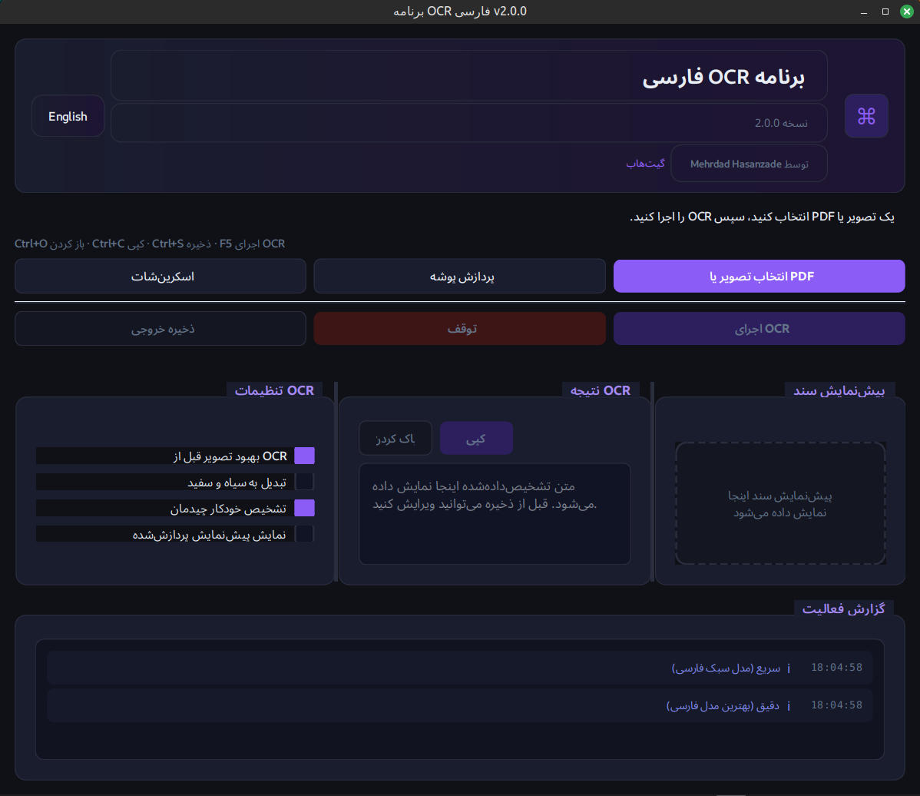
Task: Click inside the OCR result text area
Action: pyautogui.click(x=495, y=514)
